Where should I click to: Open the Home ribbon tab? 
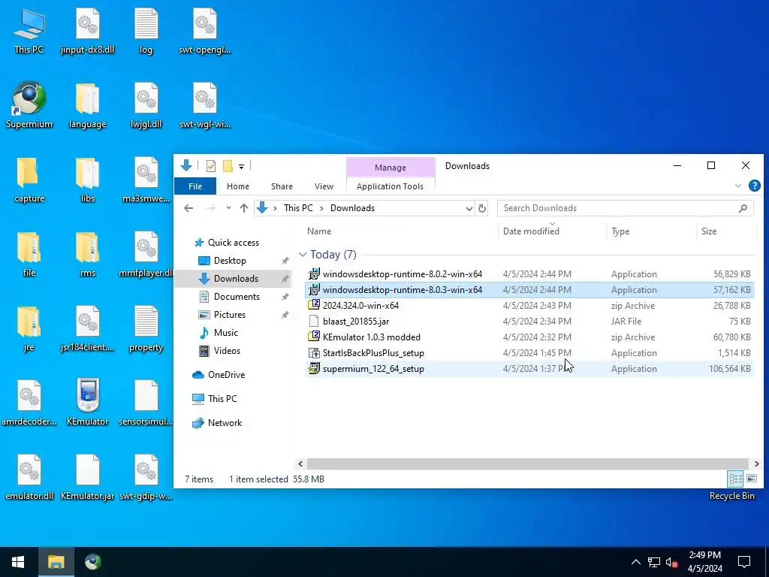pyautogui.click(x=238, y=186)
